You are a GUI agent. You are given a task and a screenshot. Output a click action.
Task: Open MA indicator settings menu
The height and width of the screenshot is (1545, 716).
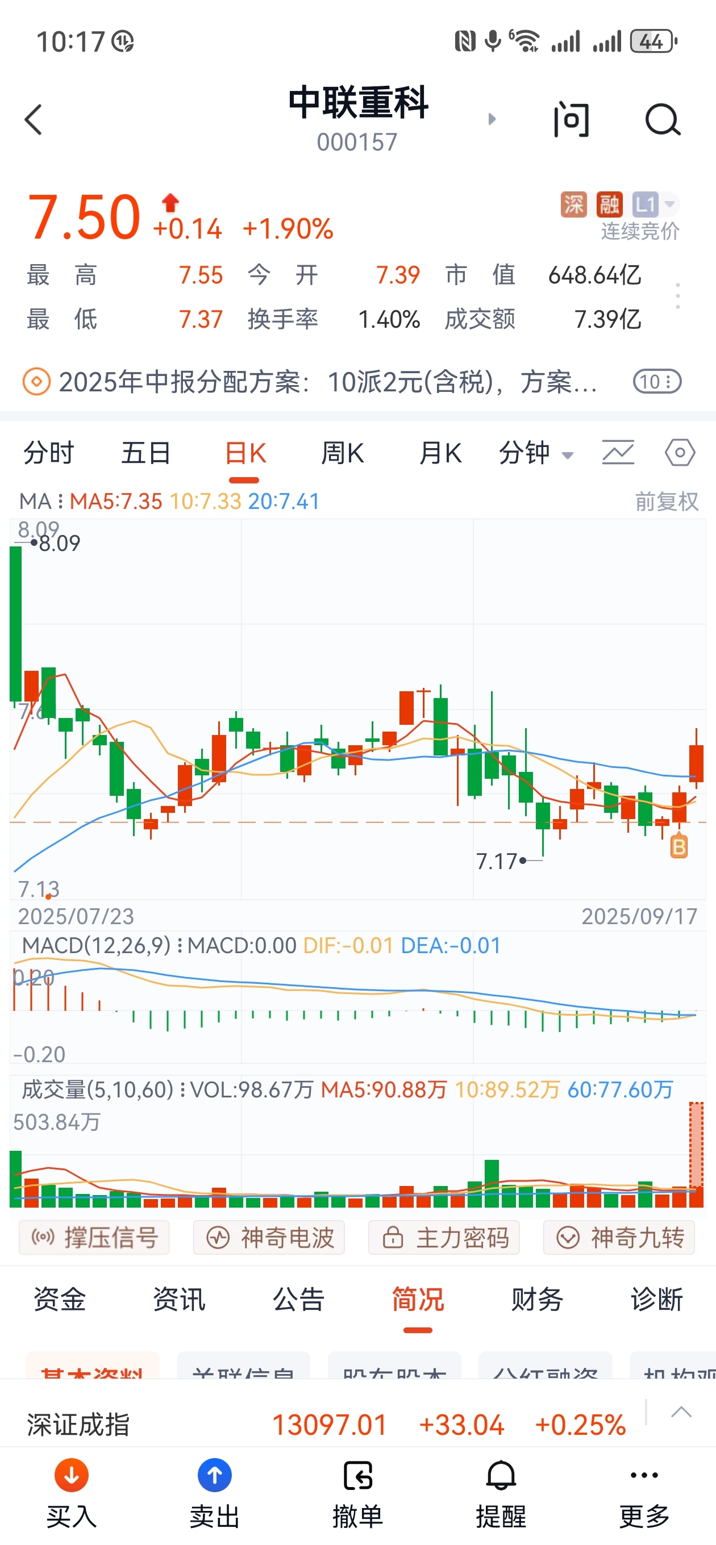(x=41, y=502)
